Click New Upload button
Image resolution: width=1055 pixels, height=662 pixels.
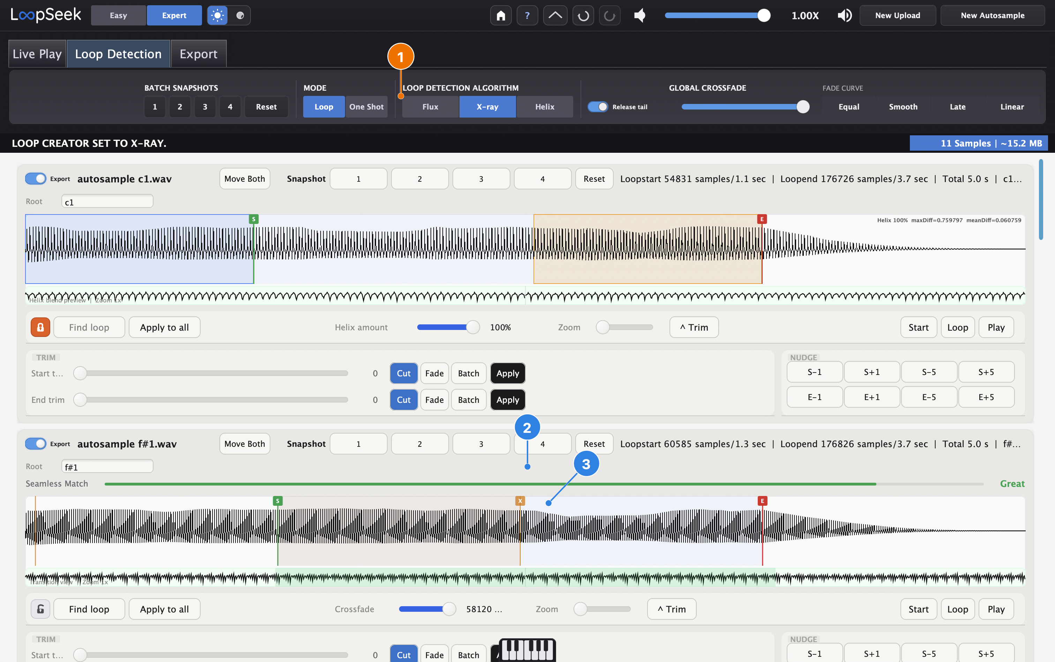[x=897, y=15]
